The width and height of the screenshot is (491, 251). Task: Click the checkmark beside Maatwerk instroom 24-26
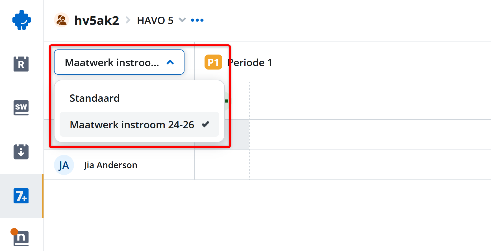pyautogui.click(x=205, y=124)
